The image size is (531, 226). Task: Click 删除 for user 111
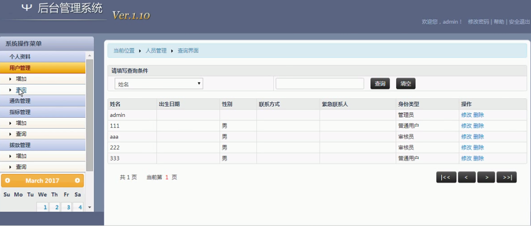click(479, 126)
